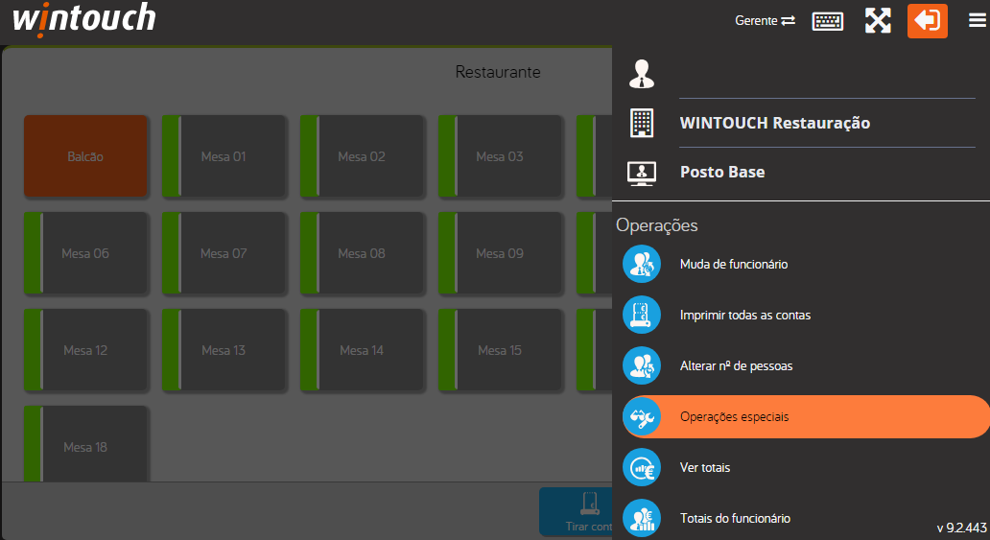Viewport: 990px width, 540px height.
Task: Open table Mesa 18
Action: [85, 447]
